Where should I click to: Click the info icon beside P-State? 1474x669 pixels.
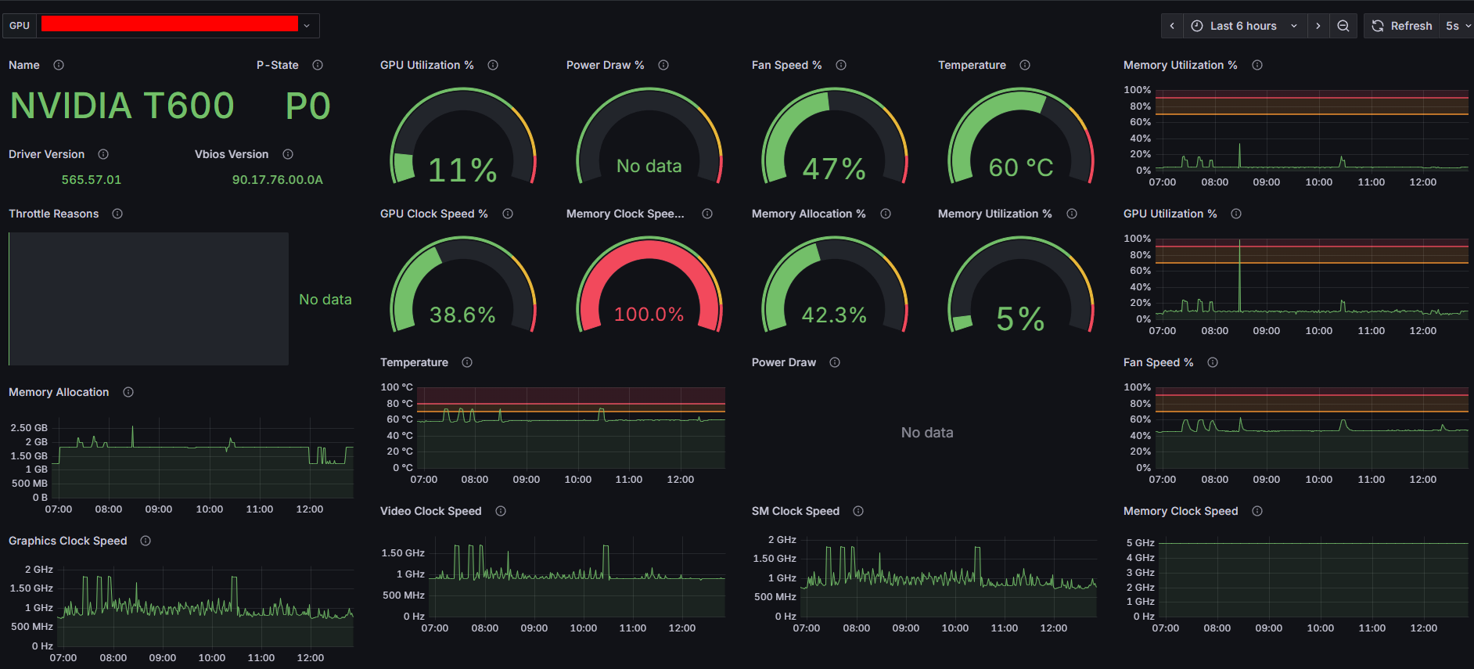pyautogui.click(x=318, y=65)
